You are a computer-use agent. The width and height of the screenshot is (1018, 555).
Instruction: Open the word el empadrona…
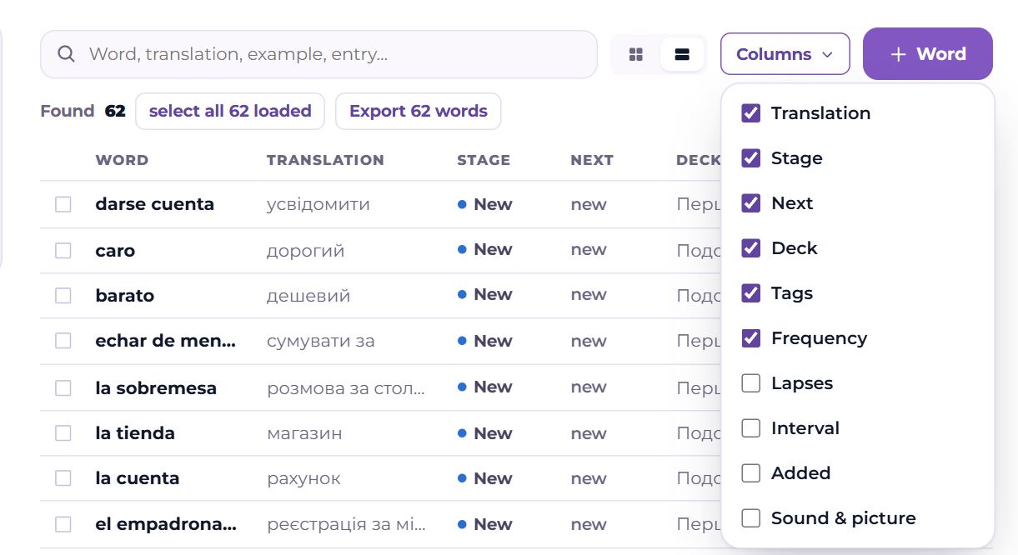(x=166, y=524)
